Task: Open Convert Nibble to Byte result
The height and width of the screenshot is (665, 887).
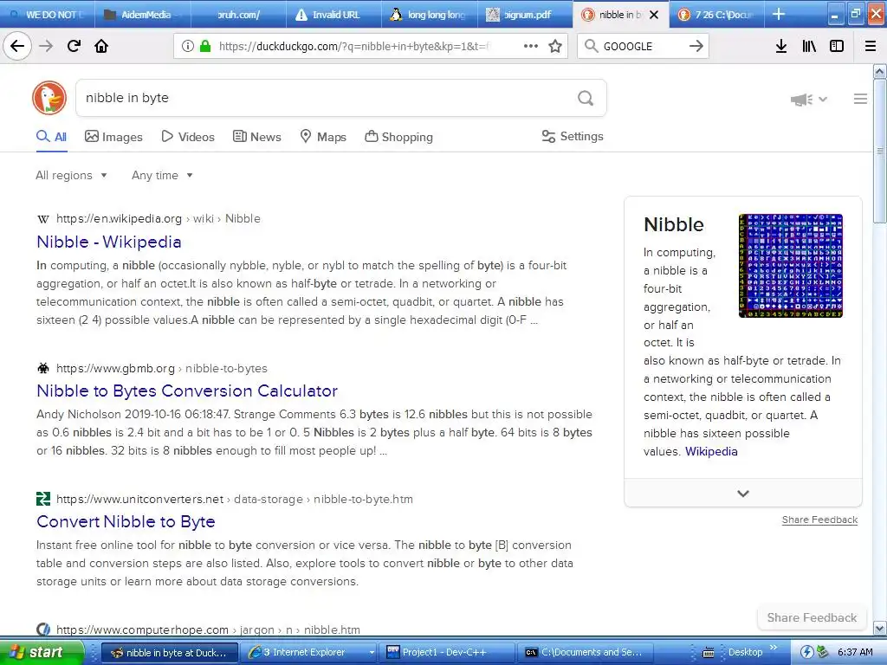Action: [126, 521]
